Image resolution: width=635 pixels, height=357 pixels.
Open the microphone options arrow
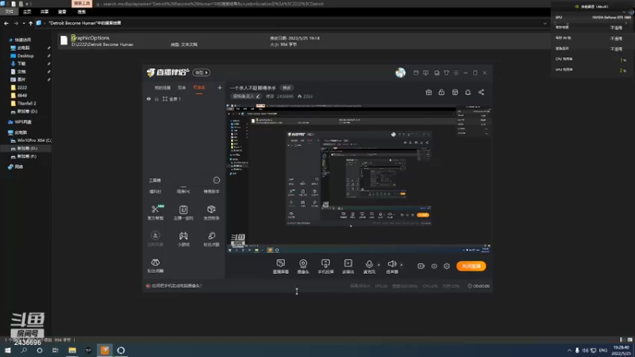379,265
